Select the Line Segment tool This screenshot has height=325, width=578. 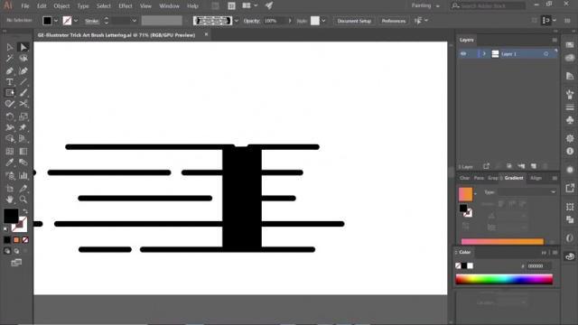(23, 82)
